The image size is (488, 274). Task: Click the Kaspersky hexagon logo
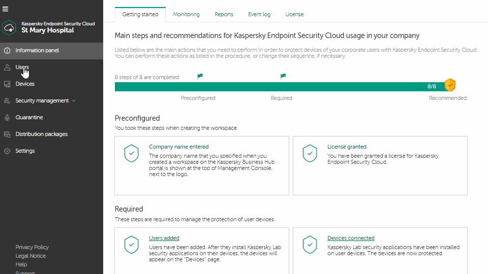coord(9,27)
